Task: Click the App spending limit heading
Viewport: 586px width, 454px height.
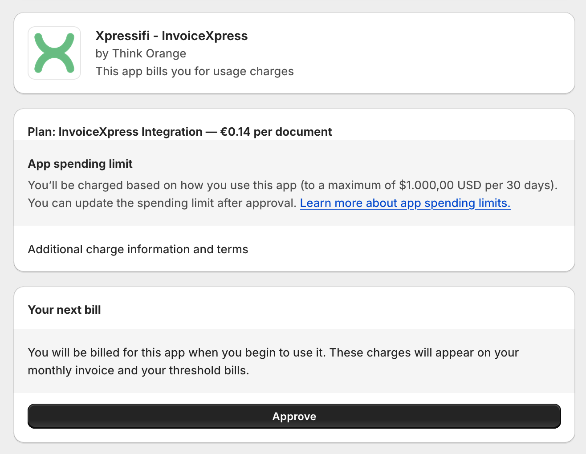Action: pos(80,164)
